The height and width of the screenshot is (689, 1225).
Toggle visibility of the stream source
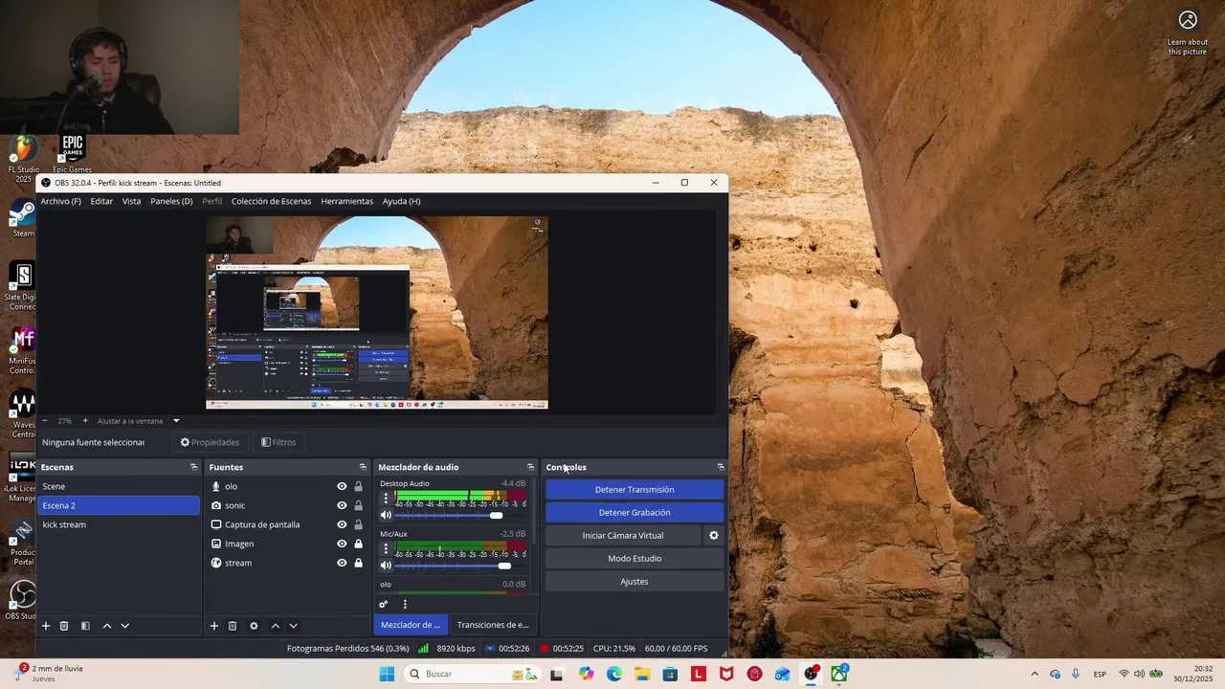click(x=342, y=563)
